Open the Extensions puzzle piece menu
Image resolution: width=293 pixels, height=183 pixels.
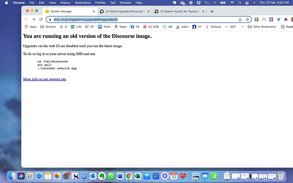(x=286, y=20)
